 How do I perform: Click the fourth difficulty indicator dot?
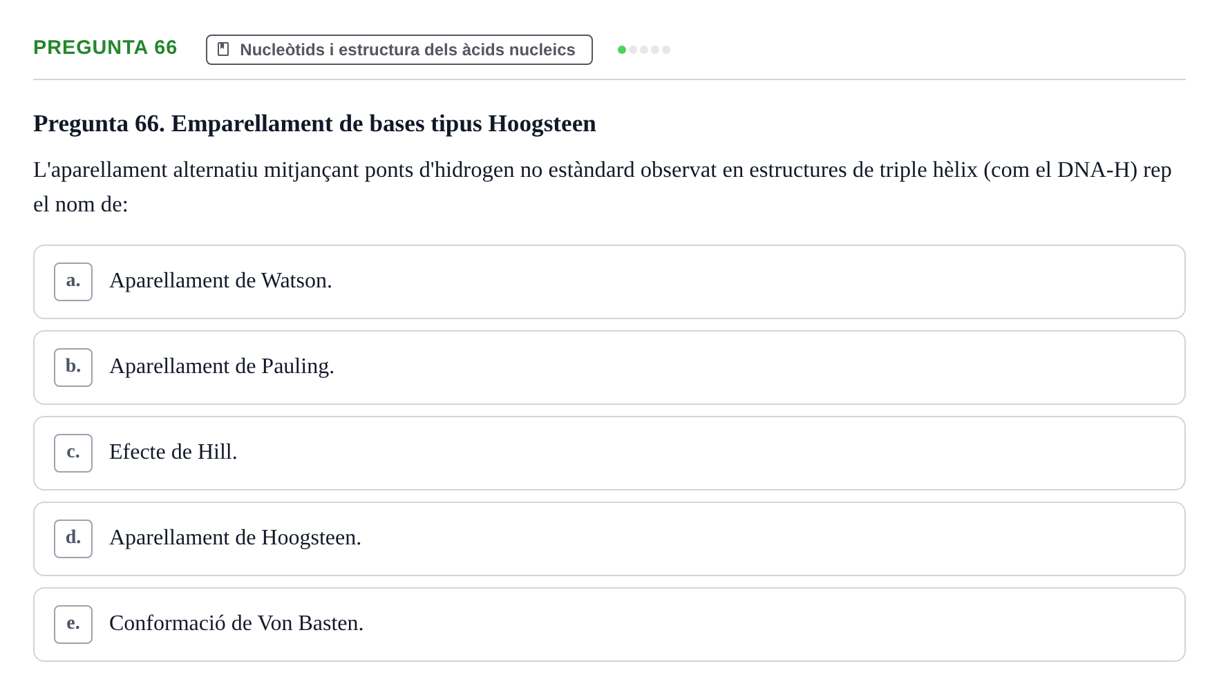(x=655, y=50)
